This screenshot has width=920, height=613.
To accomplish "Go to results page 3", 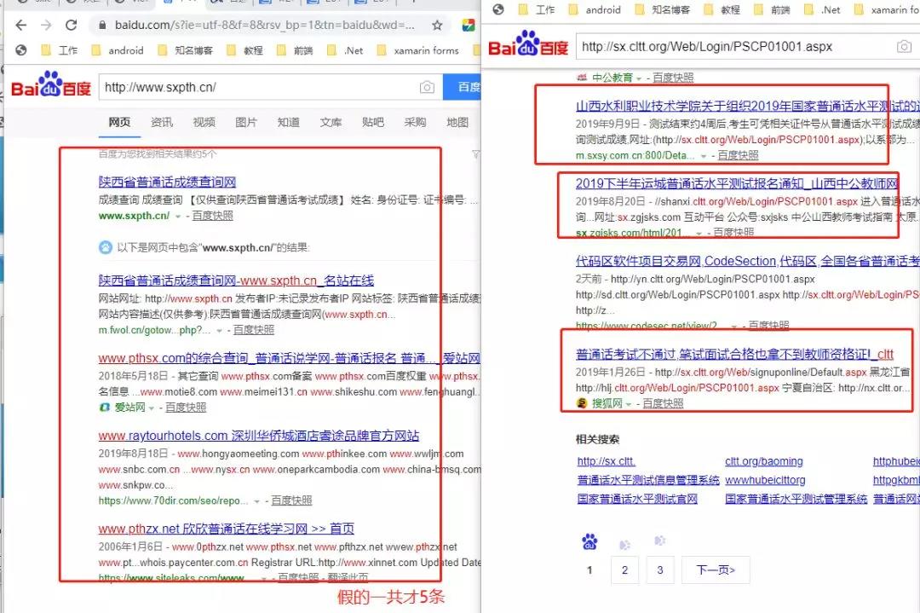I will pos(660,570).
